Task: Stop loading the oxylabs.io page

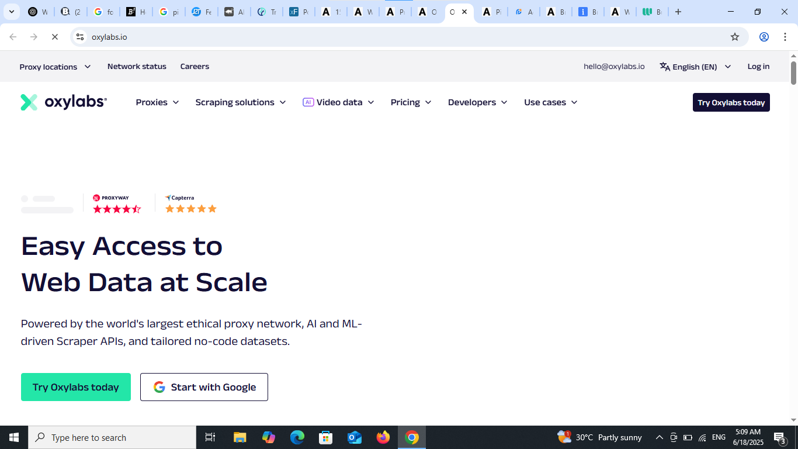Action: pyautogui.click(x=54, y=37)
